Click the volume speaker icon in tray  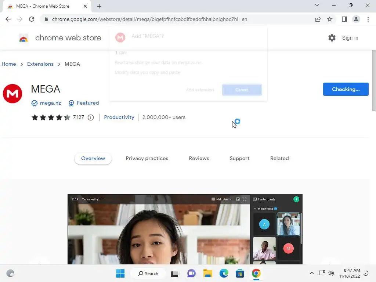pyautogui.click(x=331, y=273)
